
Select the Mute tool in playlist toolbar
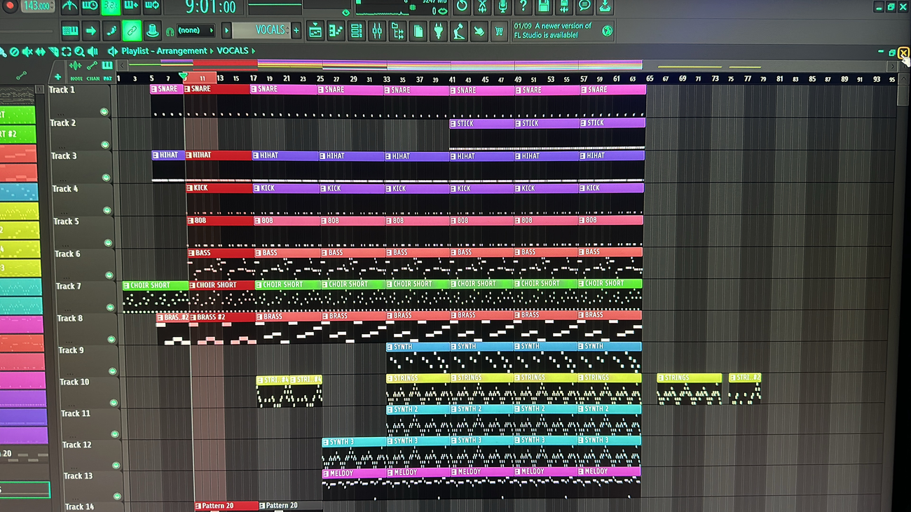coord(27,52)
